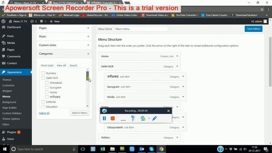
Task: Switch to the categories Search tab
Action: pos(74,65)
